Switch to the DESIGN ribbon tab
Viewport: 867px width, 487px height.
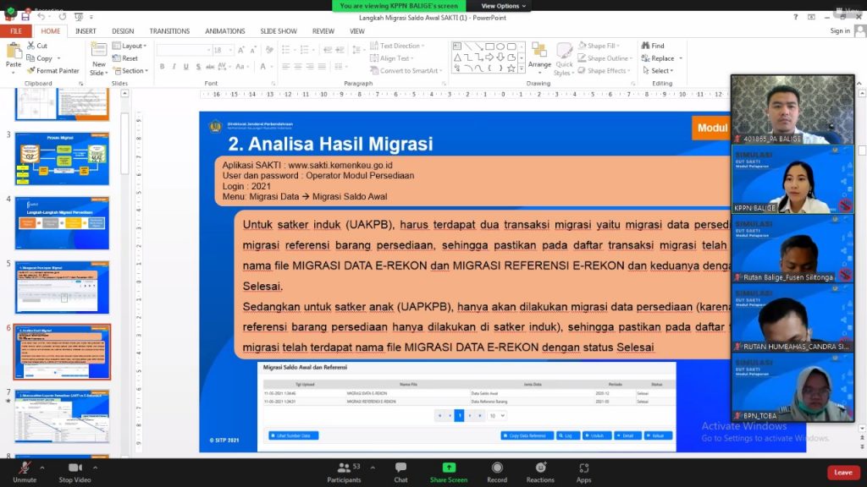click(123, 31)
